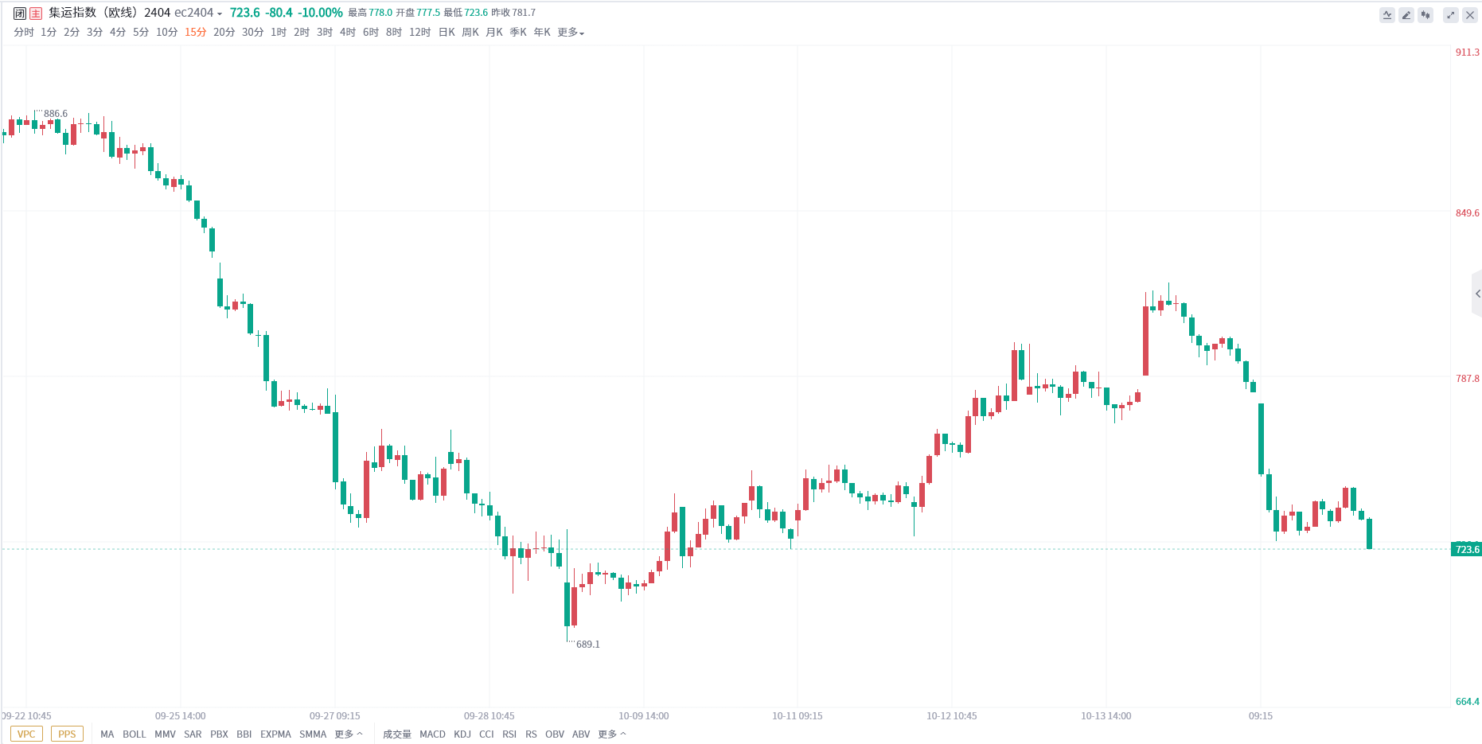This screenshot has width=1482, height=744.
Task: Enable the BOLL main indicator
Action: click(x=135, y=734)
